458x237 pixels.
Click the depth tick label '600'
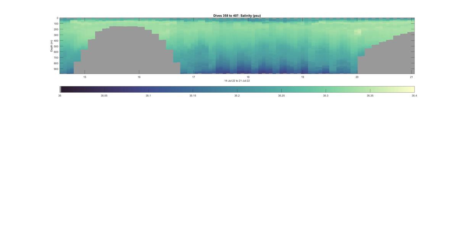[x=56, y=52]
